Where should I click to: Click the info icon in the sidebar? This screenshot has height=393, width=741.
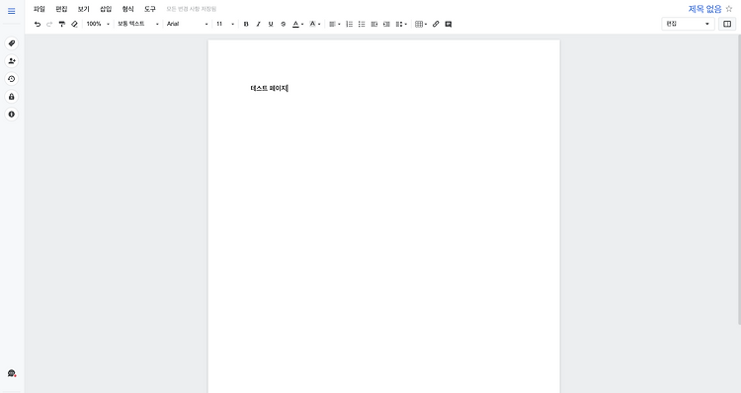click(11, 115)
